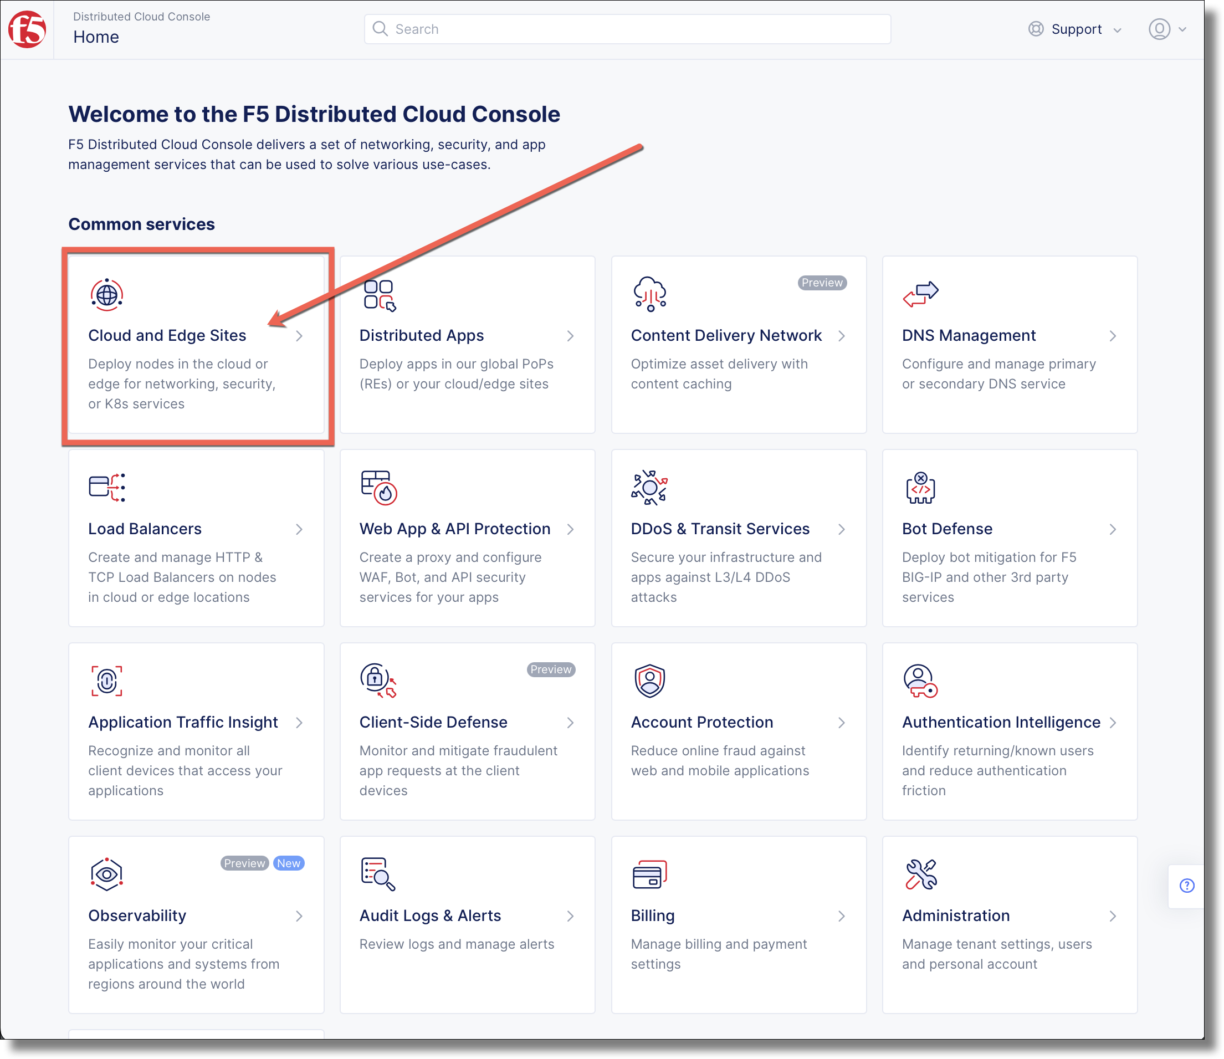
Task: Click the 'Distributed Cloud Console' header text
Action: (x=141, y=17)
